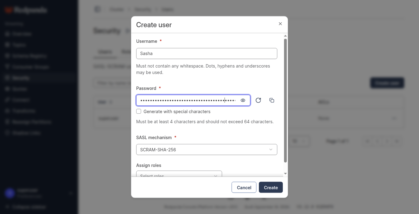Show the password with the eye icon

pyautogui.click(x=243, y=100)
